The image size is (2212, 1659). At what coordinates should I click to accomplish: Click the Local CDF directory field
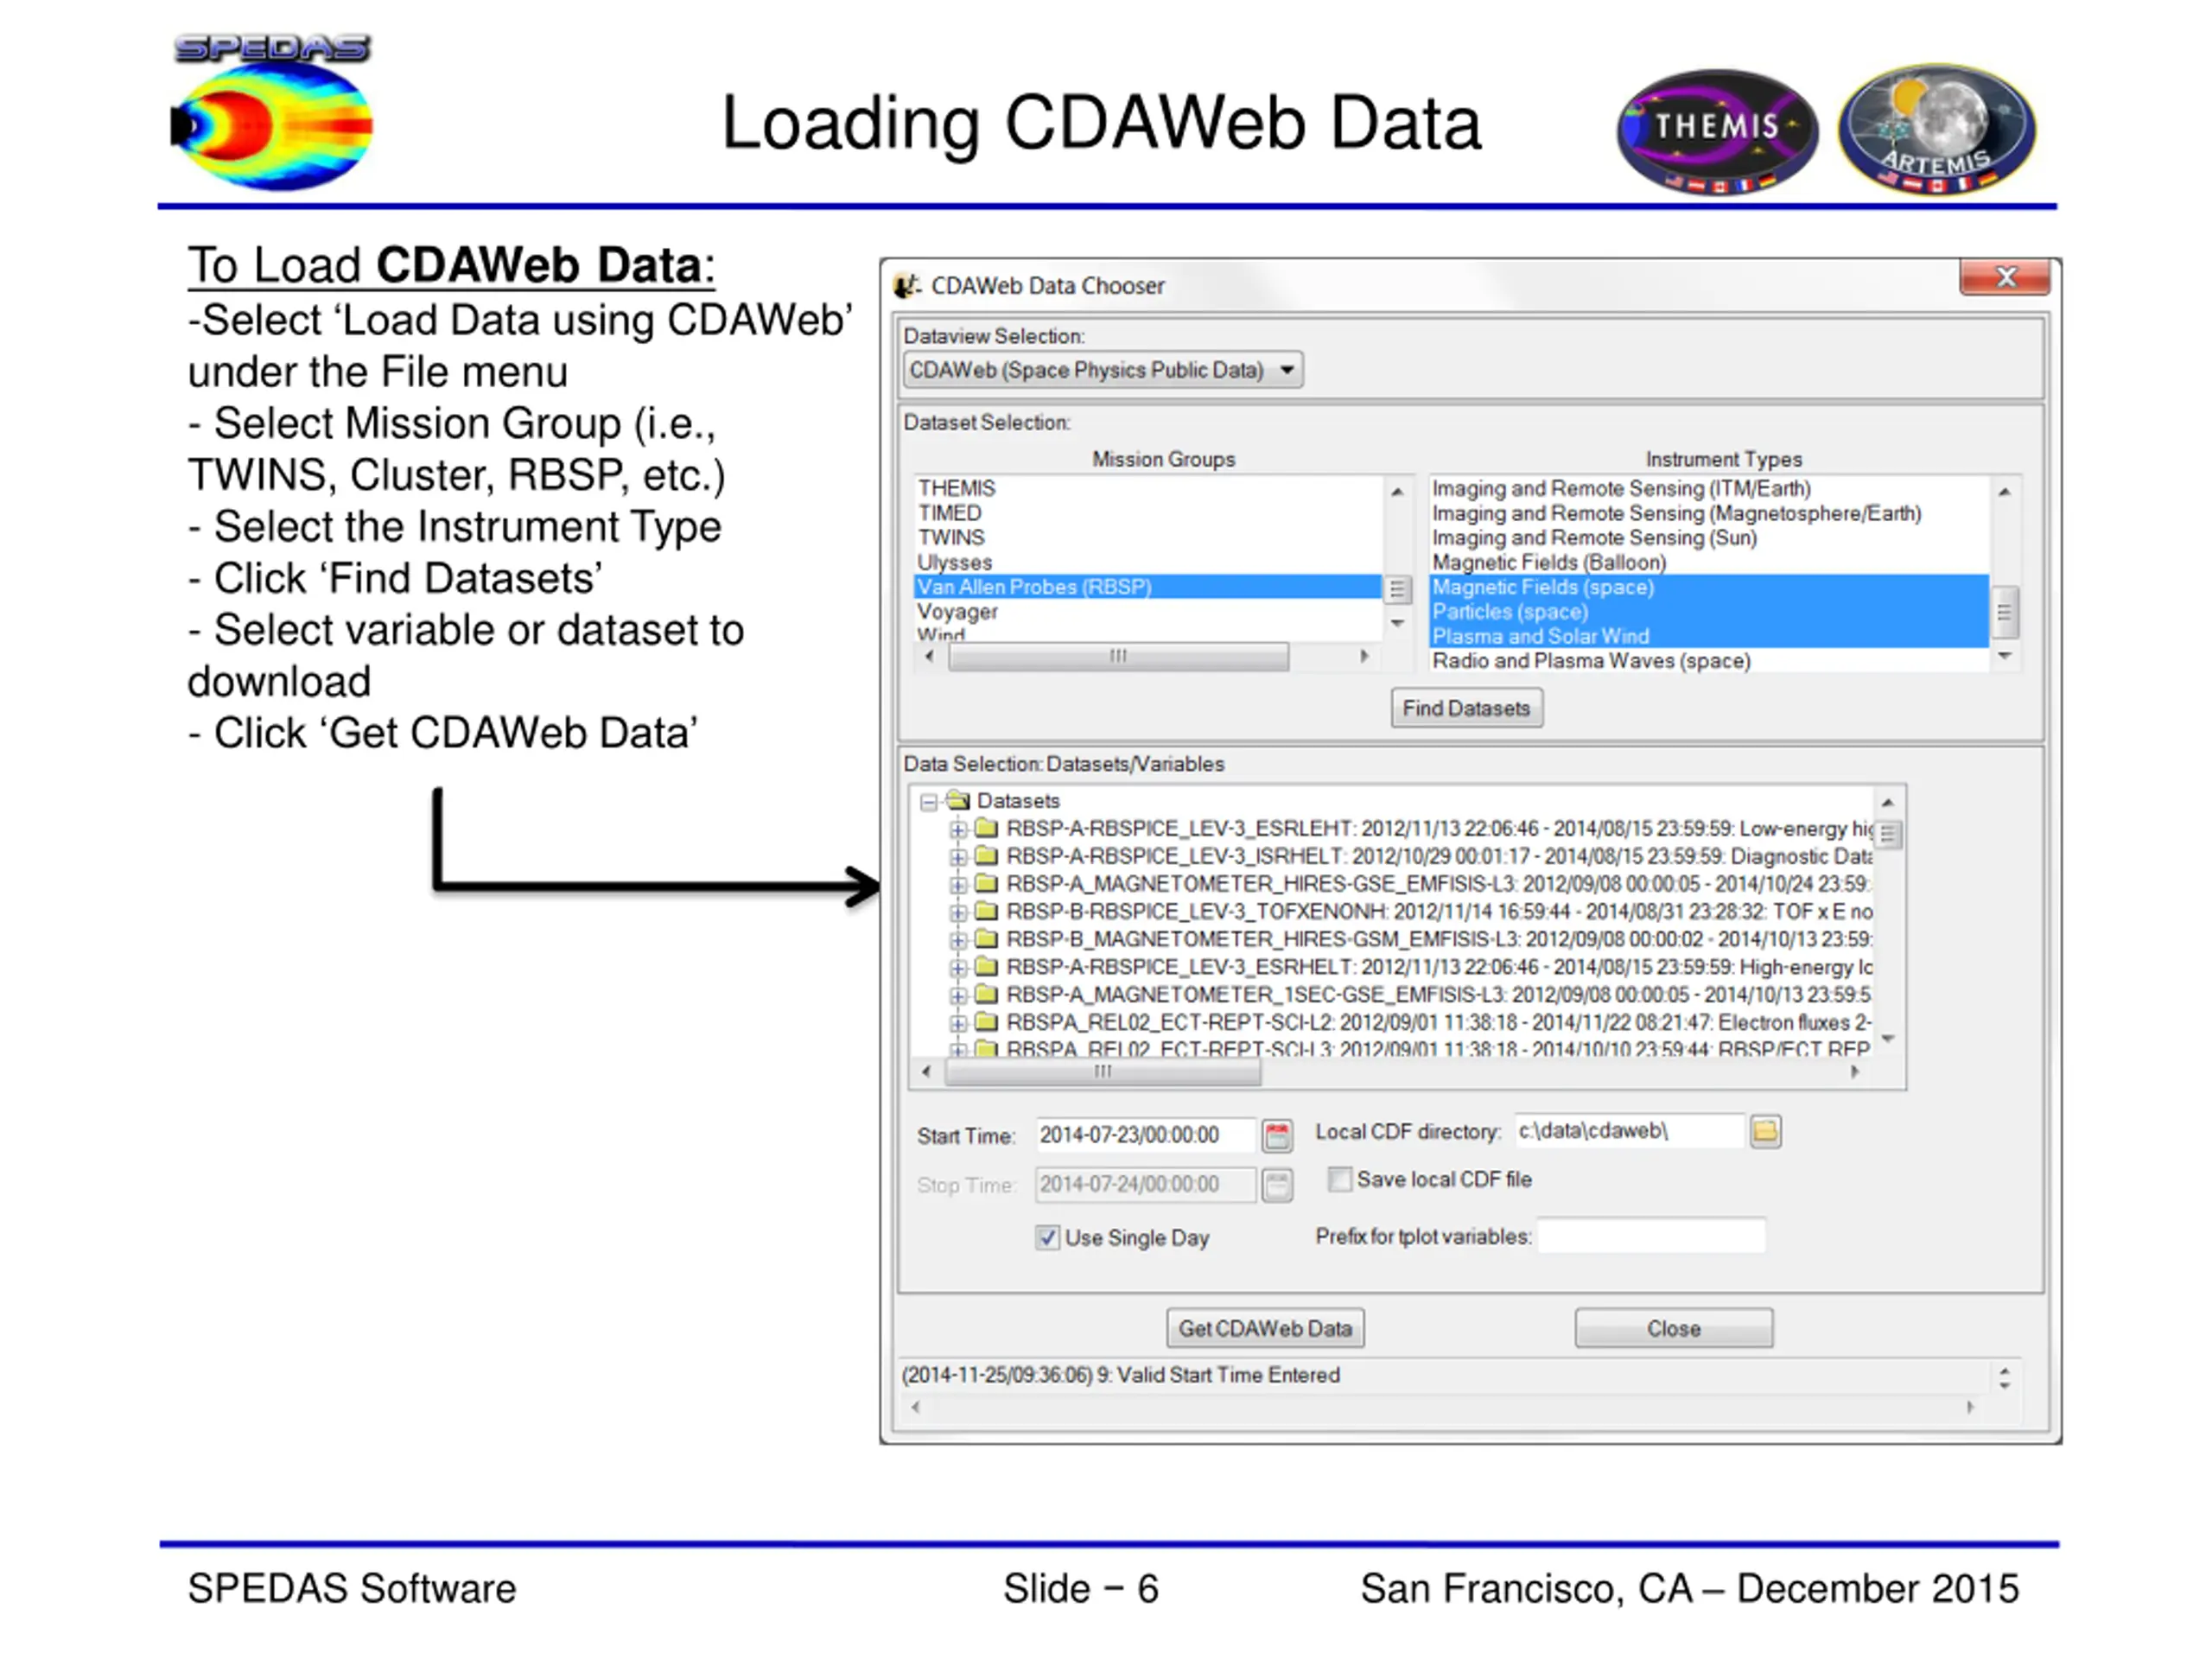point(1628,1131)
